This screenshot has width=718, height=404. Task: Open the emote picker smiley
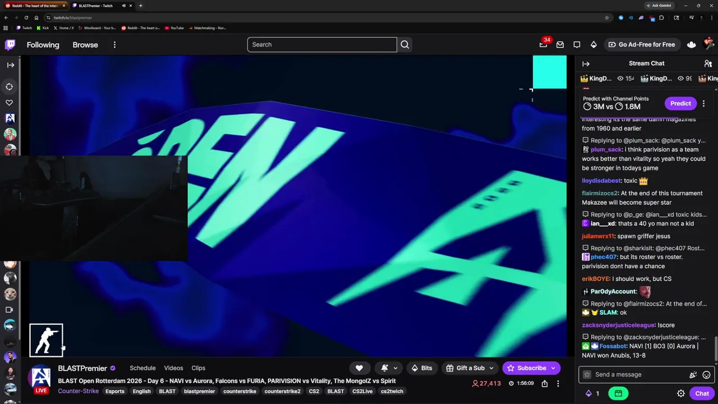point(706,375)
